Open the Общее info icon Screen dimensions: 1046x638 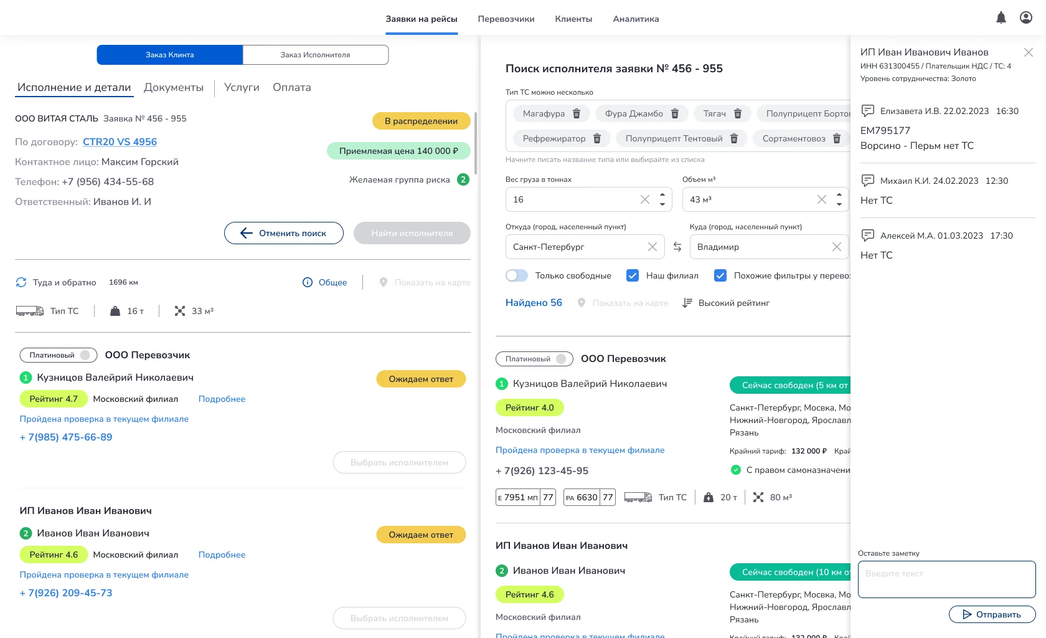click(x=308, y=282)
